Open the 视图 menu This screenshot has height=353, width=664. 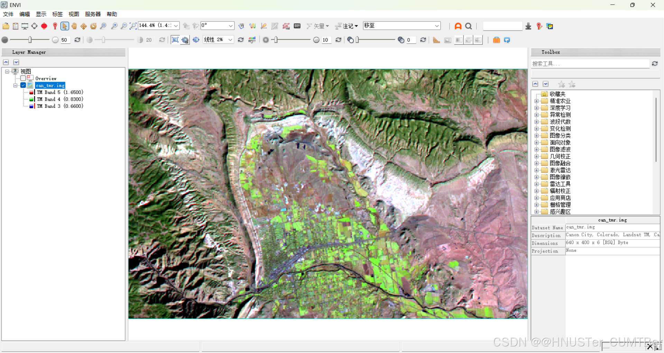(74, 14)
